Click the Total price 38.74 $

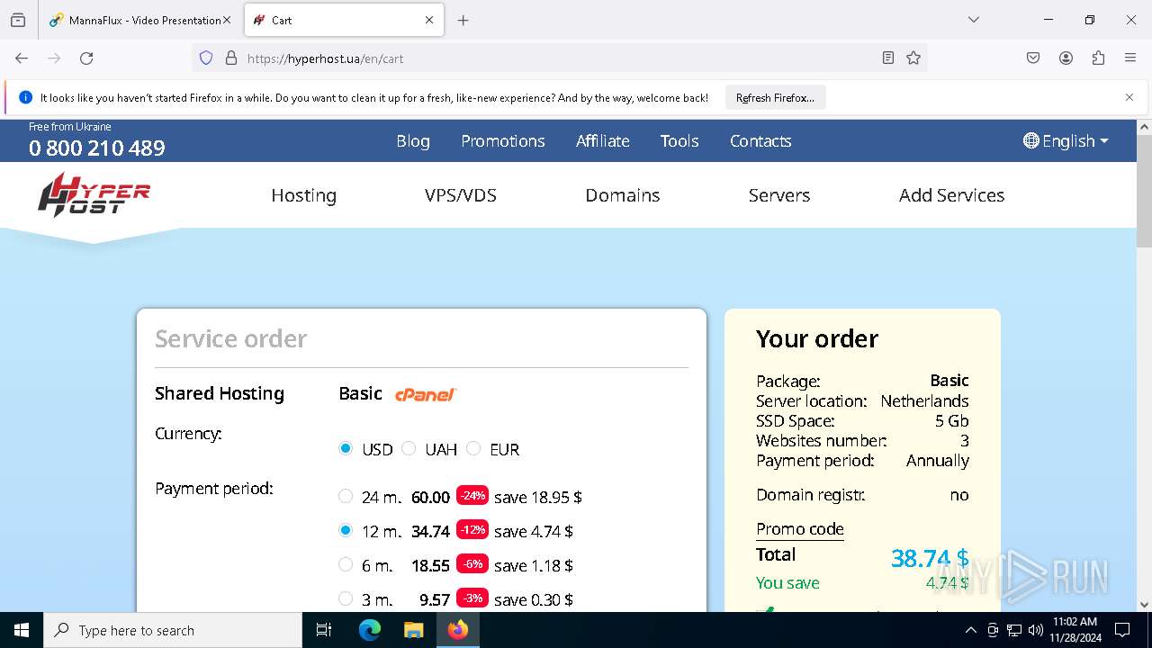click(930, 558)
